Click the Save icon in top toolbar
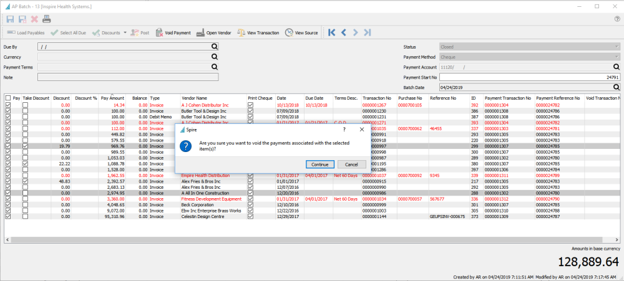This screenshot has height=281, width=624. point(11,19)
